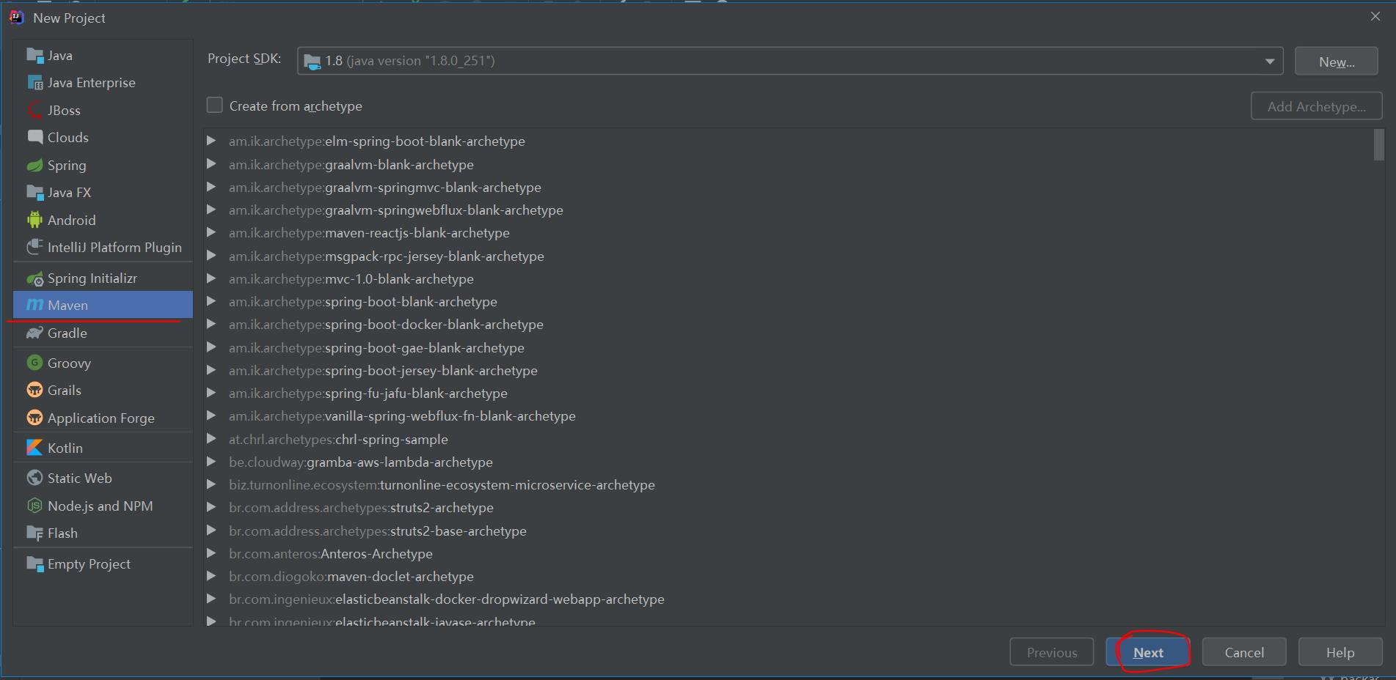The width and height of the screenshot is (1396, 680).
Task: Expand spring-boot-docker-blank-archetype node
Action: (x=211, y=324)
